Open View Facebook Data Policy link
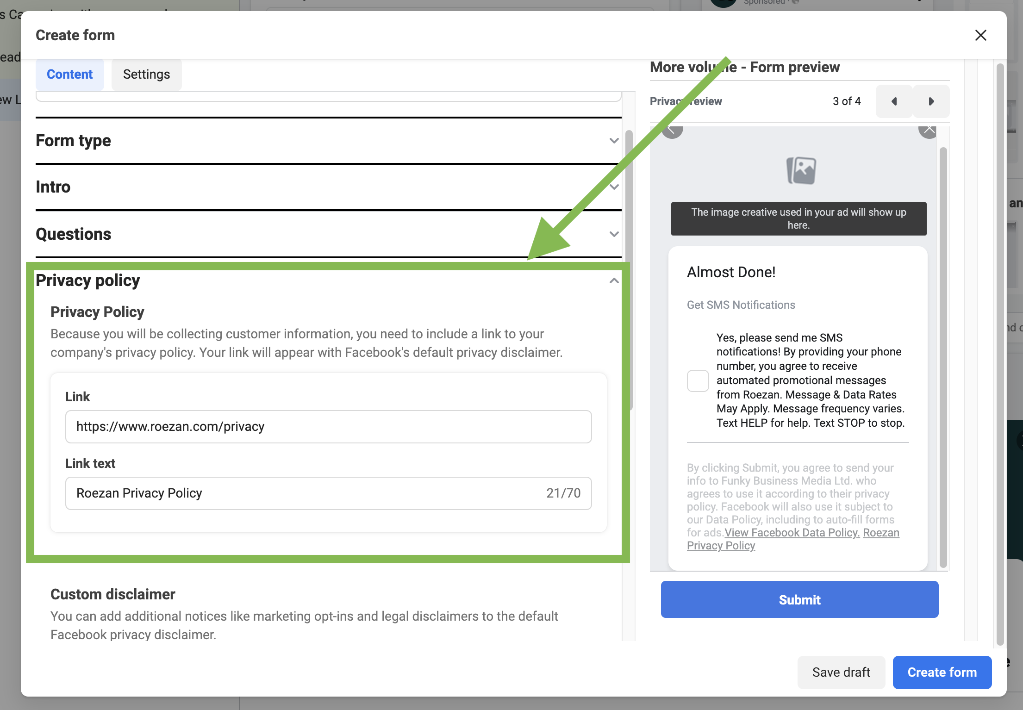The width and height of the screenshot is (1023, 710). [x=792, y=533]
